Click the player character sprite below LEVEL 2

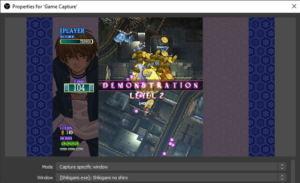(148, 112)
